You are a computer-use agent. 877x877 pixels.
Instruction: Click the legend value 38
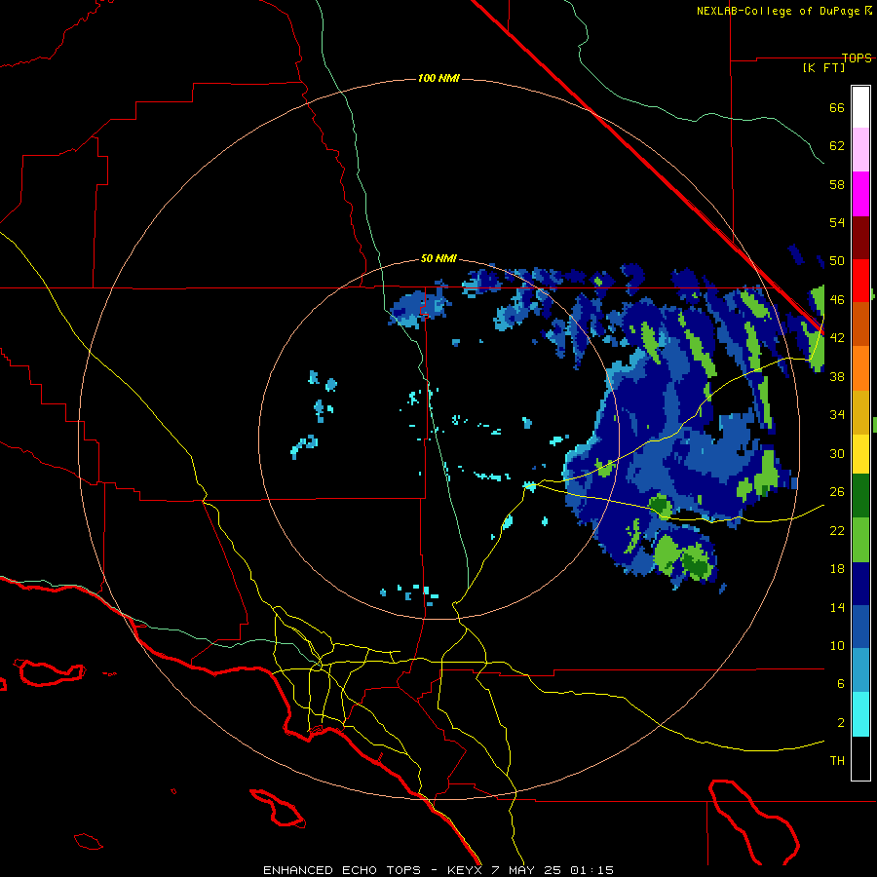pyautogui.click(x=837, y=376)
